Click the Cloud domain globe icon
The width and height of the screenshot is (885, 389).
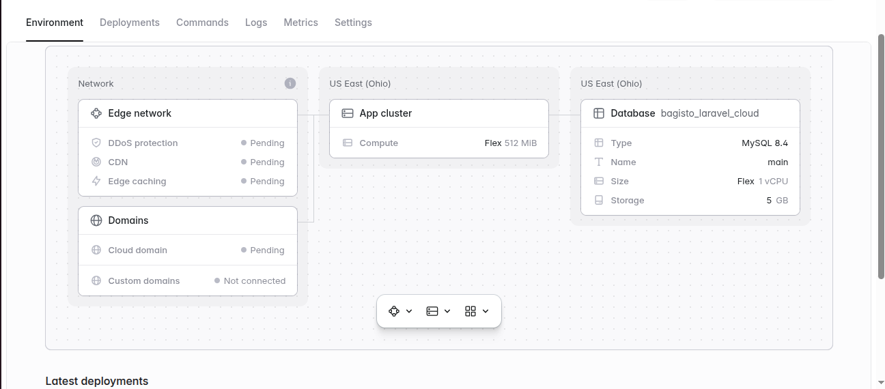click(x=96, y=250)
